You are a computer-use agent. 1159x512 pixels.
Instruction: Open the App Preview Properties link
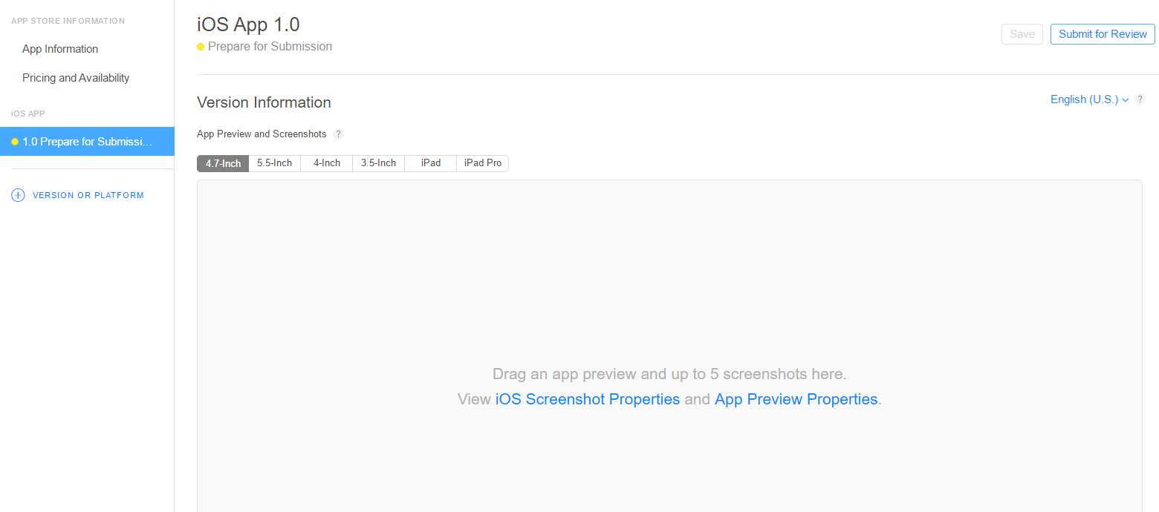(796, 399)
